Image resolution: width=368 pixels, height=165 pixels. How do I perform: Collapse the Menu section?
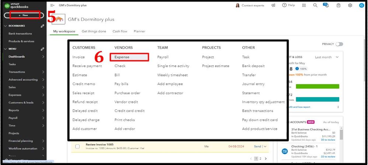coord(6,49)
